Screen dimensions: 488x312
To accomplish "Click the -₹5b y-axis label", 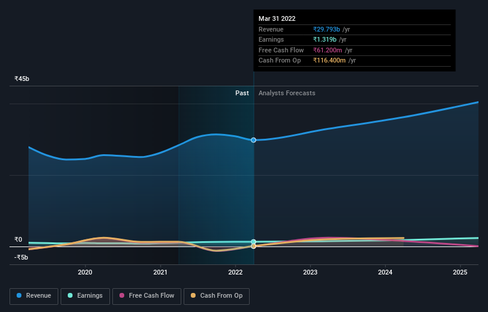I will [21, 257].
